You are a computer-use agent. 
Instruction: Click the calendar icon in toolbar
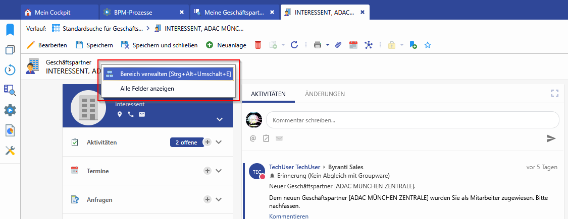[x=353, y=45]
